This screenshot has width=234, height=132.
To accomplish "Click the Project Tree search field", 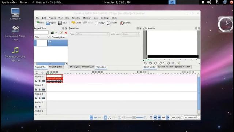I will 41,33.
